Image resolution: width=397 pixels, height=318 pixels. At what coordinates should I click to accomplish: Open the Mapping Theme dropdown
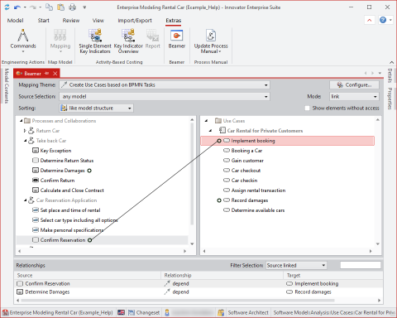point(165,85)
